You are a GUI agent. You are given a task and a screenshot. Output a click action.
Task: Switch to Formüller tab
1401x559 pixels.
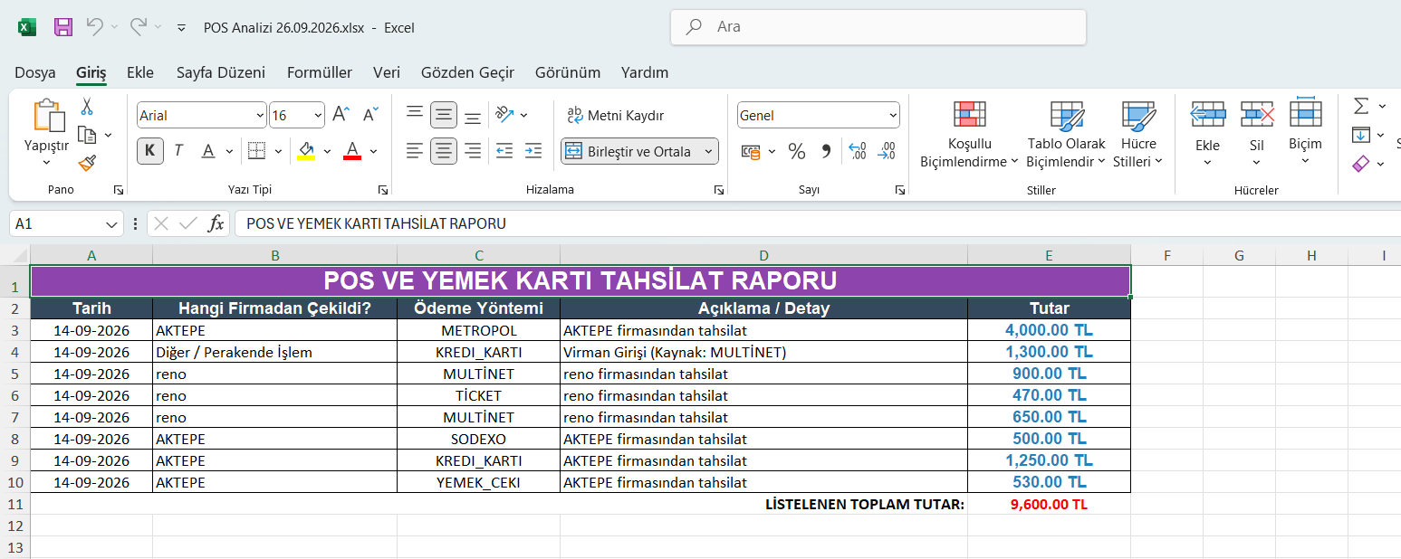(320, 72)
